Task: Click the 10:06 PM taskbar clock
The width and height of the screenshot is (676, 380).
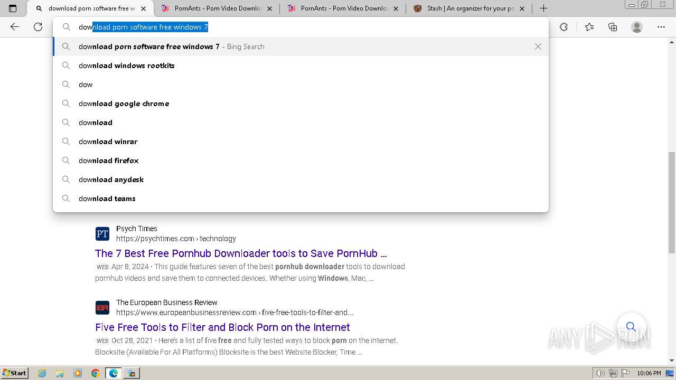Action: (x=649, y=373)
